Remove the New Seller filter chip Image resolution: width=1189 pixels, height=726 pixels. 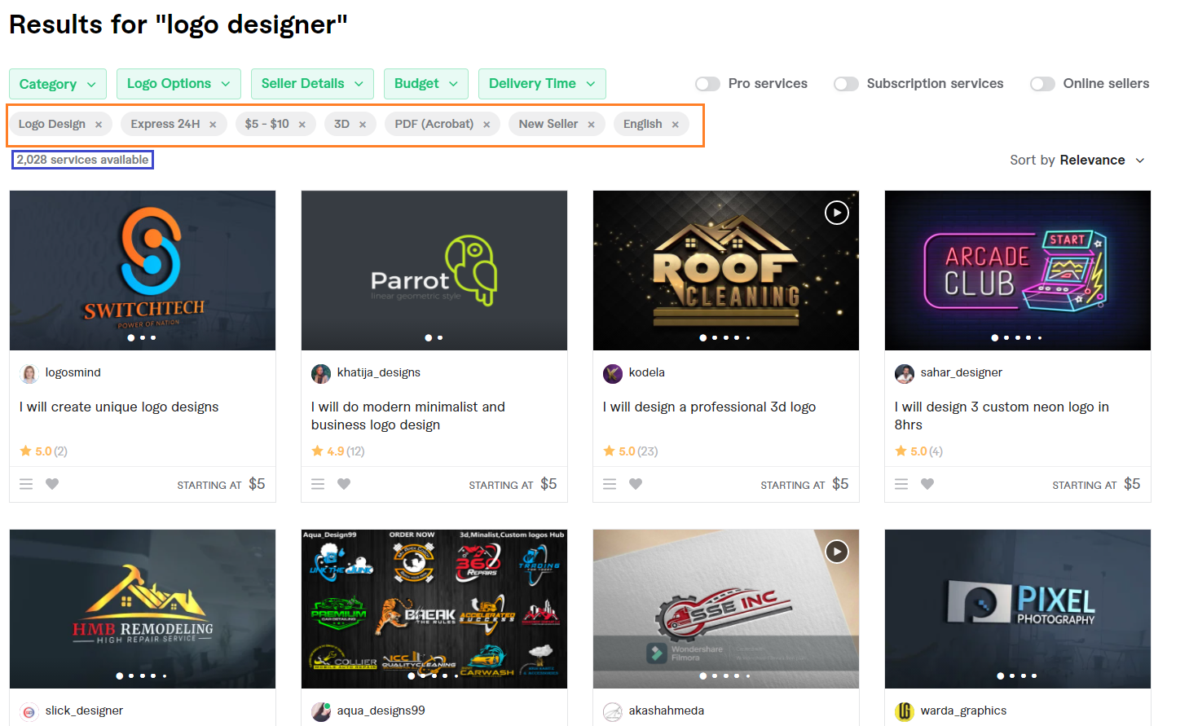point(591,125)
